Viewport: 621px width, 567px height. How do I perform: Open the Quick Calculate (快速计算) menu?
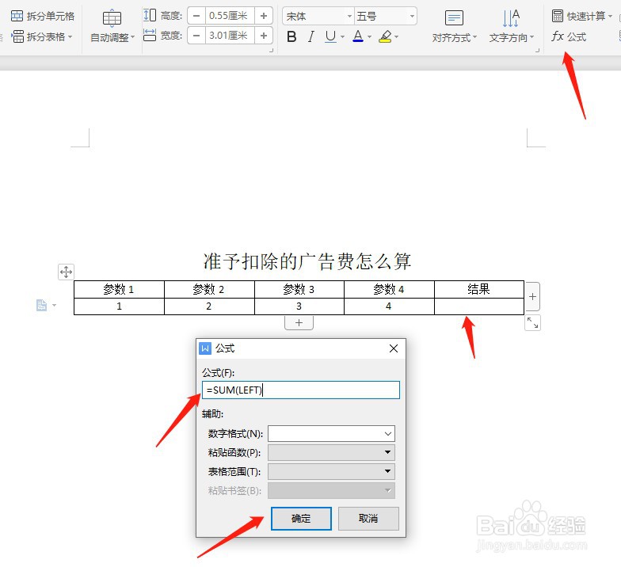(581, 16)
